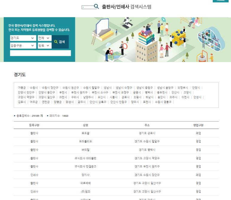Filter by 수원시 장안구 region
This screenshot has height=200, width=231.
tap(50, 88)
